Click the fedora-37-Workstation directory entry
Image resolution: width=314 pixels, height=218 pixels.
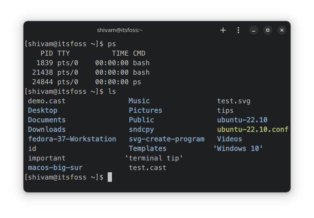click(x=72, y=139)
